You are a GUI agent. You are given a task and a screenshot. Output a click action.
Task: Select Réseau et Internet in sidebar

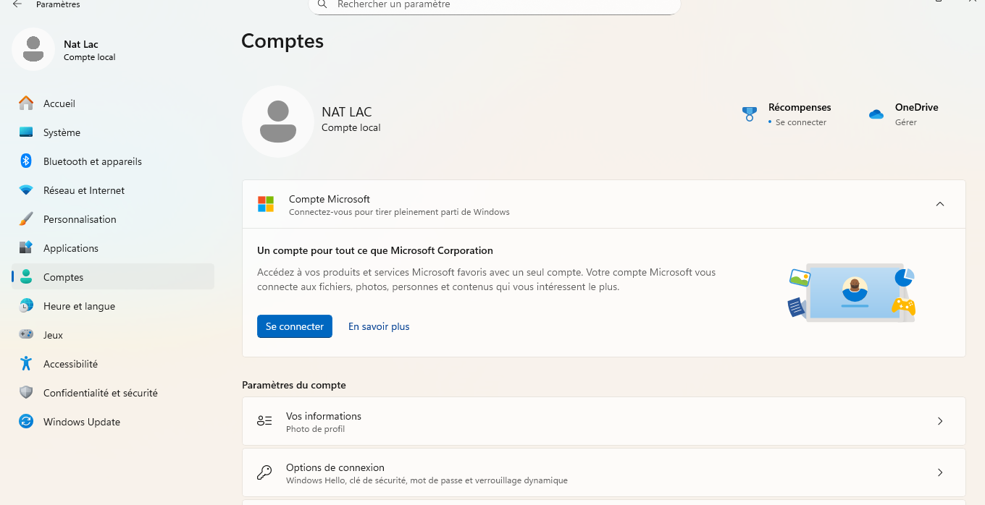point(113,190)
